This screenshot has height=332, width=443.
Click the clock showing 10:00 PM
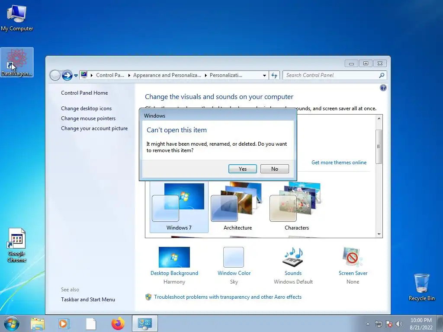tap(421, 324)
